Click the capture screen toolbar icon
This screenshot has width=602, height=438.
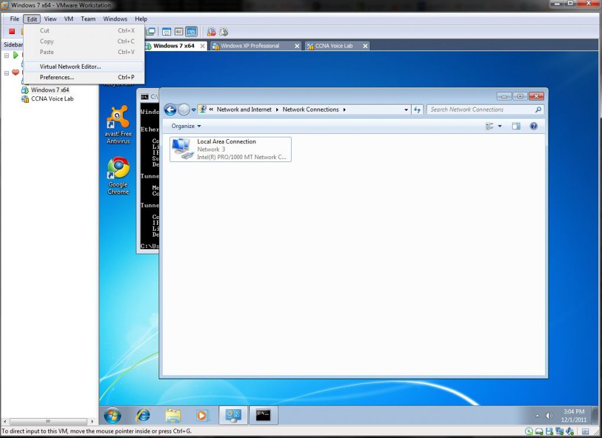(211, 32)
